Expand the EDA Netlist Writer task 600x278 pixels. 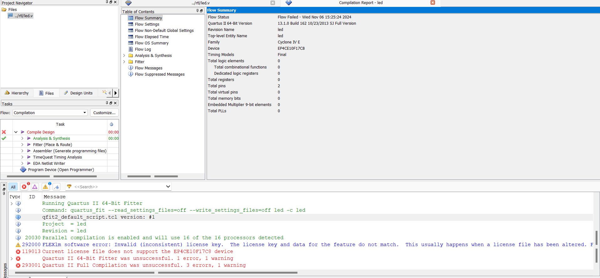pos(22,163)
